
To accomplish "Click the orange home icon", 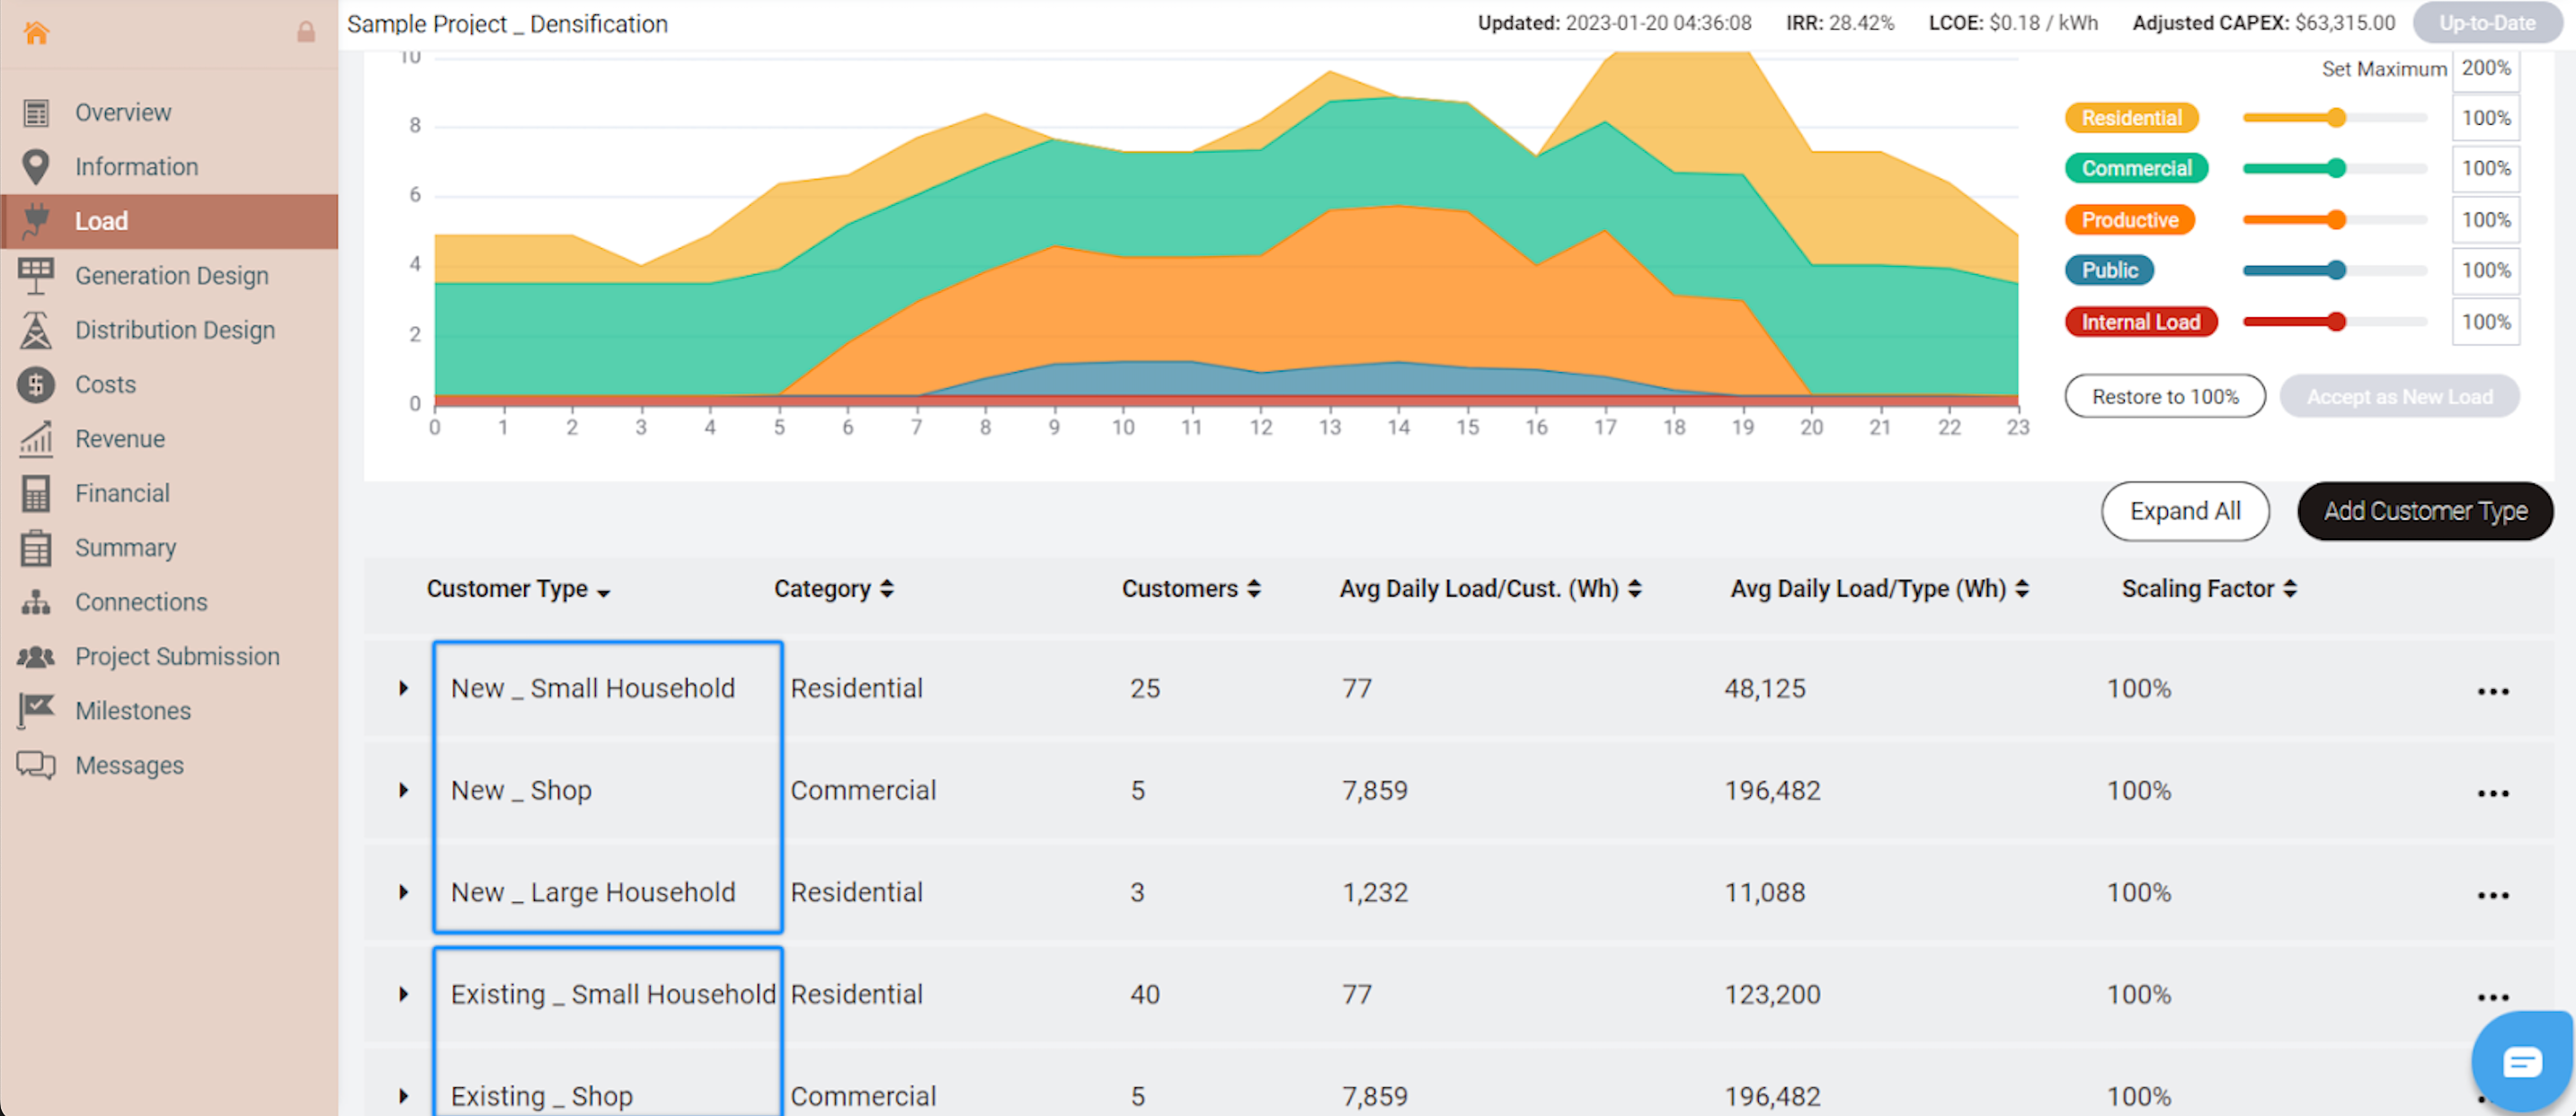I will coord(36,33).
